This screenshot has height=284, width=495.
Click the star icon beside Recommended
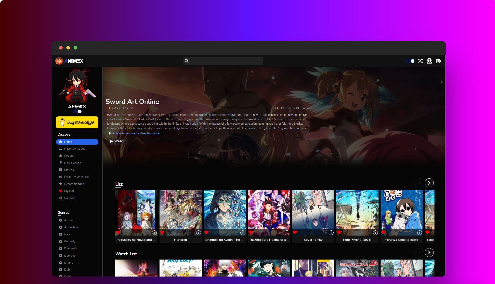61,184
